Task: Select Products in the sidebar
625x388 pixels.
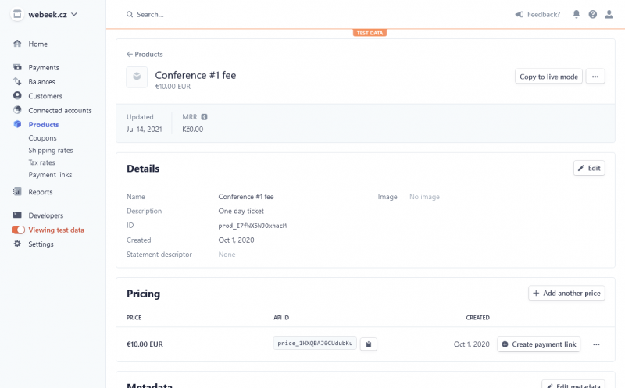Action: [44, 125]
